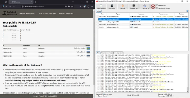Click Stockholm, Sweden country text
190x98 pixels.
[x=79, y=48]
